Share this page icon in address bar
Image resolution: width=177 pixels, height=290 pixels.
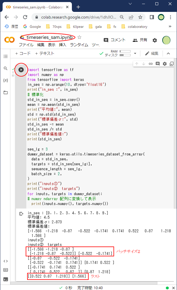[131, 17]
